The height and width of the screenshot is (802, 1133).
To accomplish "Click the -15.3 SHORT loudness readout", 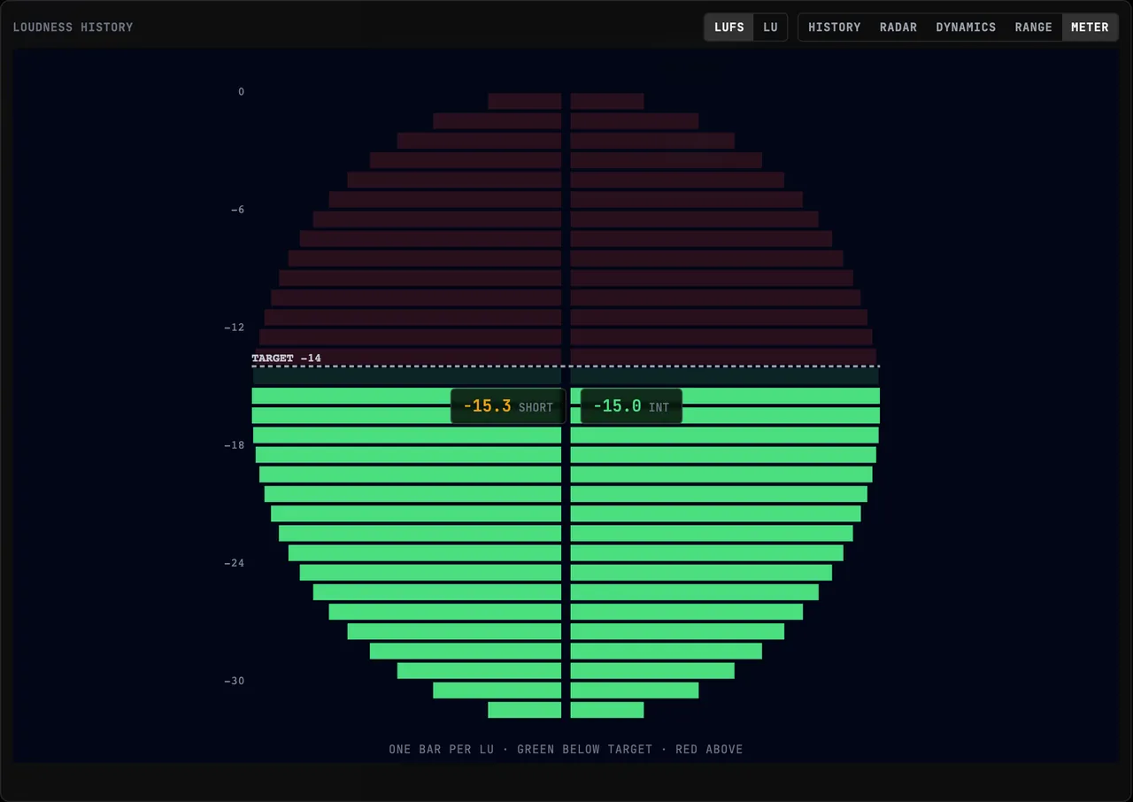I will tap(508, 406).
